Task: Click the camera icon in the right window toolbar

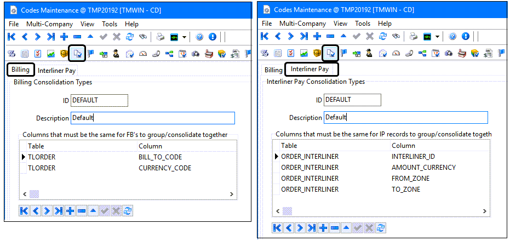Action: tap(448, 53)
